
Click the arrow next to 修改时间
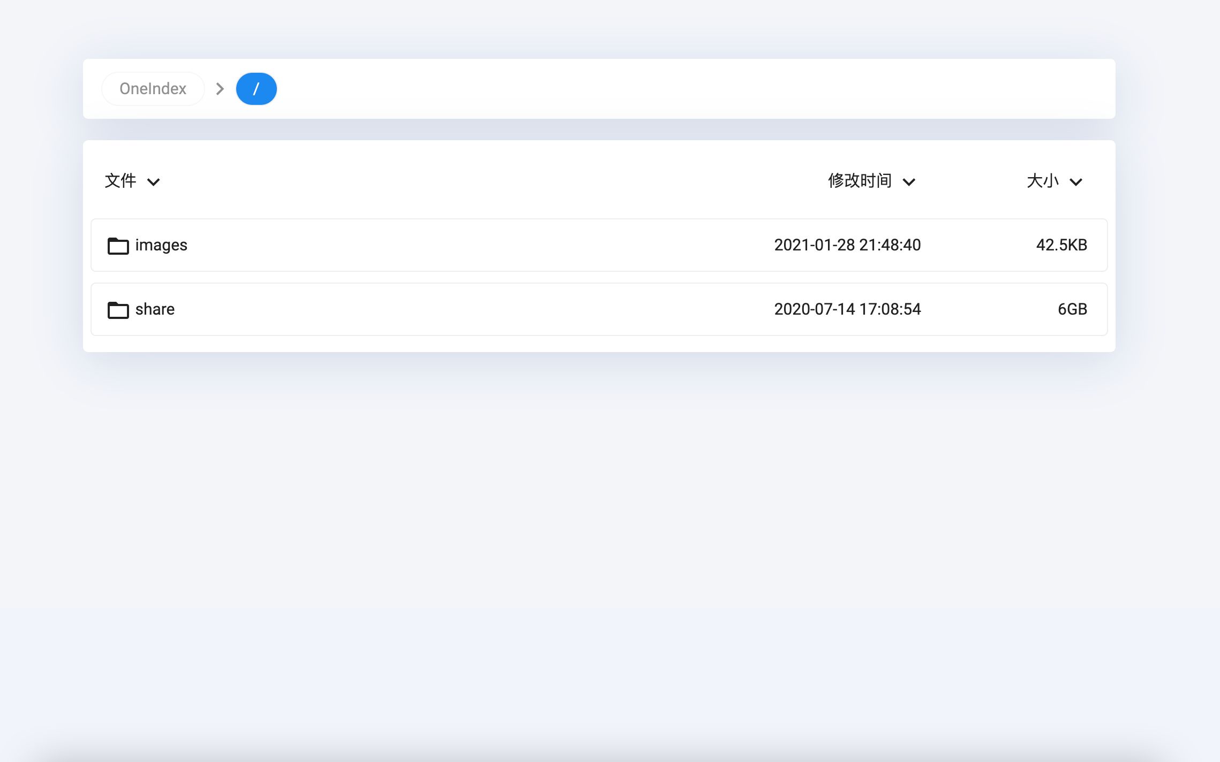pyautogui.click(x=909, y=182)
